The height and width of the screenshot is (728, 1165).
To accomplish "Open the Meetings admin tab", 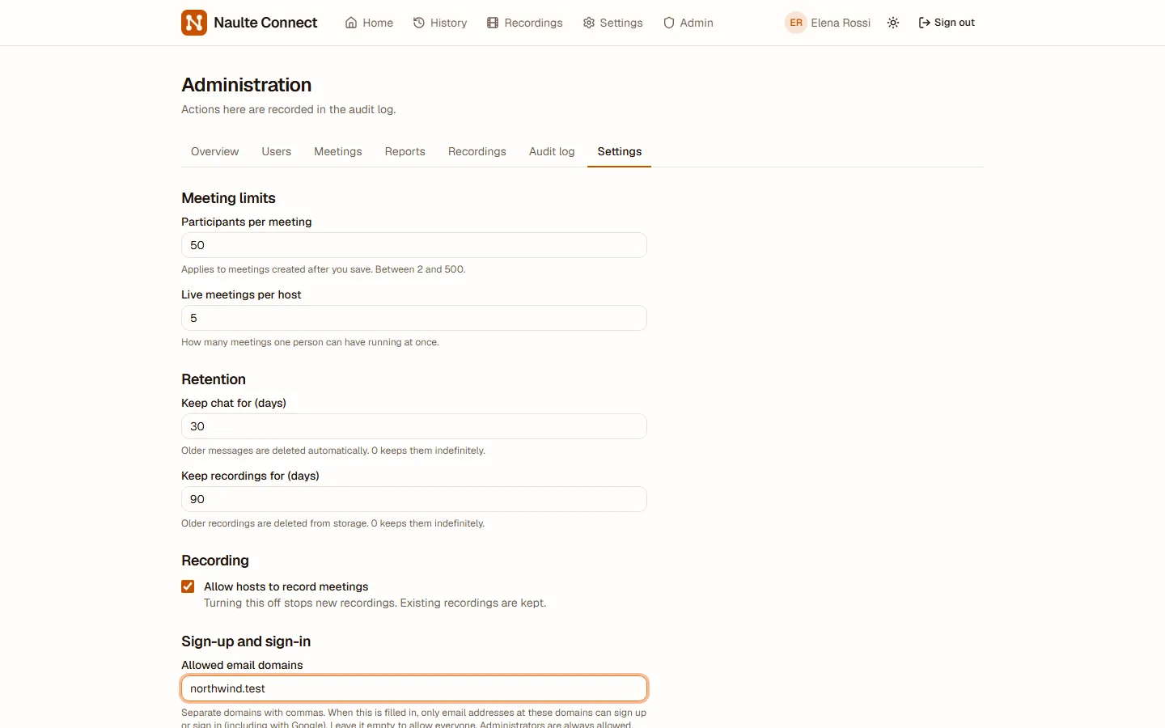I will 337,151.
